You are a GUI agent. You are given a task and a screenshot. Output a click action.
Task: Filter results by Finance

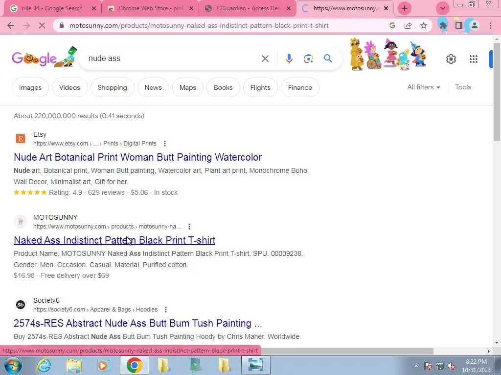[300, 87]
